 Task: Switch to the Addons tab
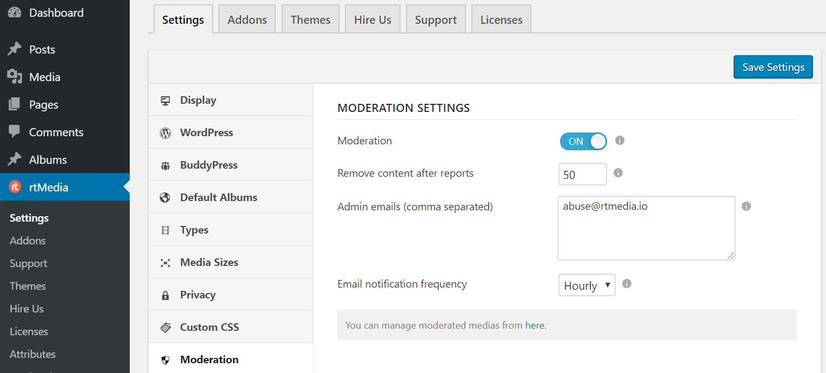pos(247,19)
